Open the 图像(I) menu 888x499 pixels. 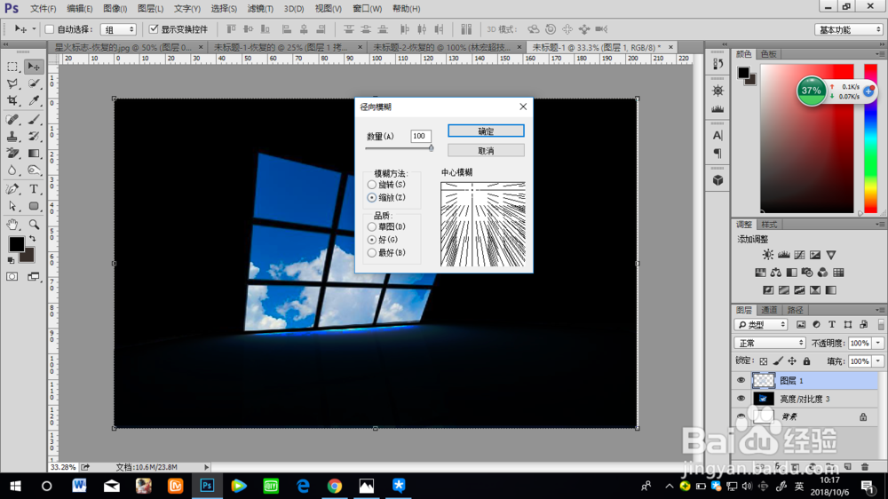coord(115,9)
